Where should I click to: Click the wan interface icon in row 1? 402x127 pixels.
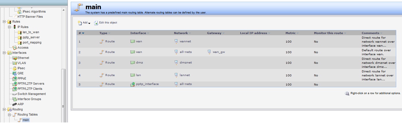point(133,41)
